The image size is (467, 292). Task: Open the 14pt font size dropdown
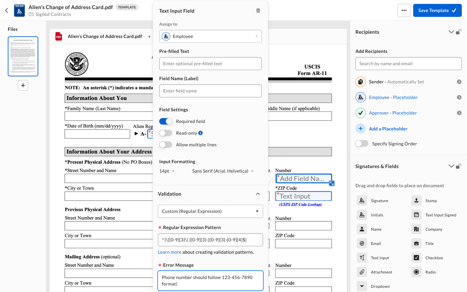click(167, 171)
